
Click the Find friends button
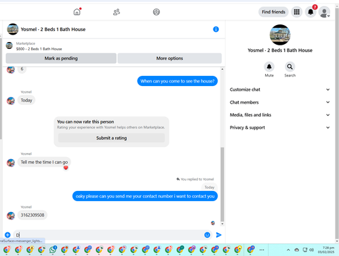(273, 12)
